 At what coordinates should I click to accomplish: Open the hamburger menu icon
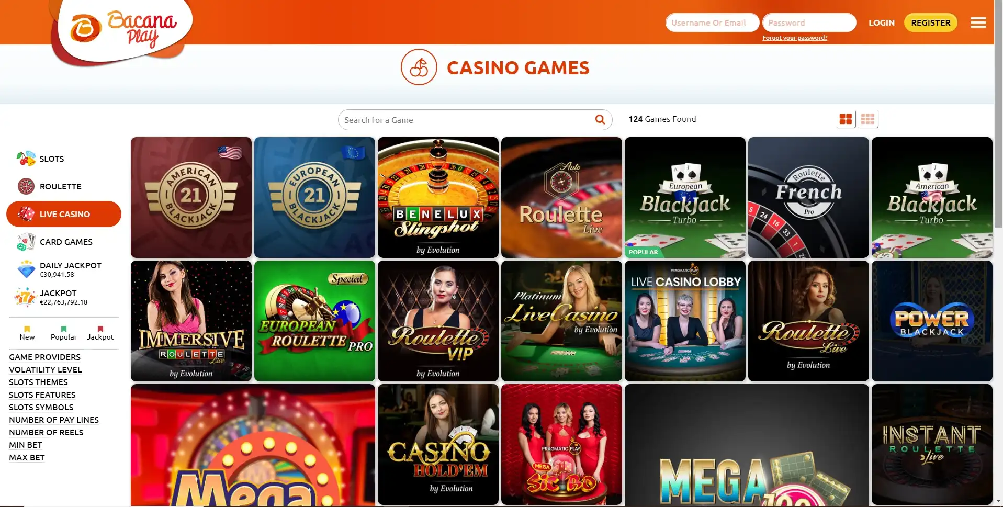coord(978,22)
